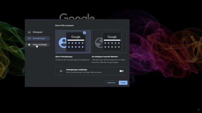
Task: Choose Am häufigsten besuchte Websites thumbnail
Action: [x=110, y=42]
